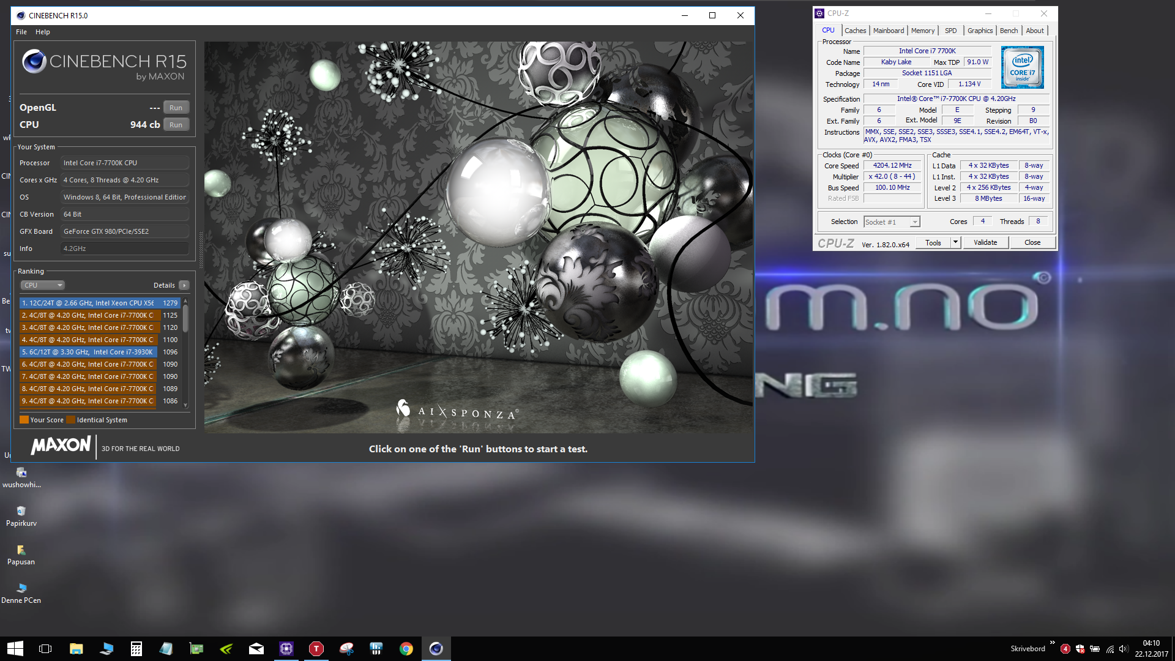Click the CPU-Z chip icon in taskbar
Image resolution: width=1175 pixels, height=661 pixels.
286,649
